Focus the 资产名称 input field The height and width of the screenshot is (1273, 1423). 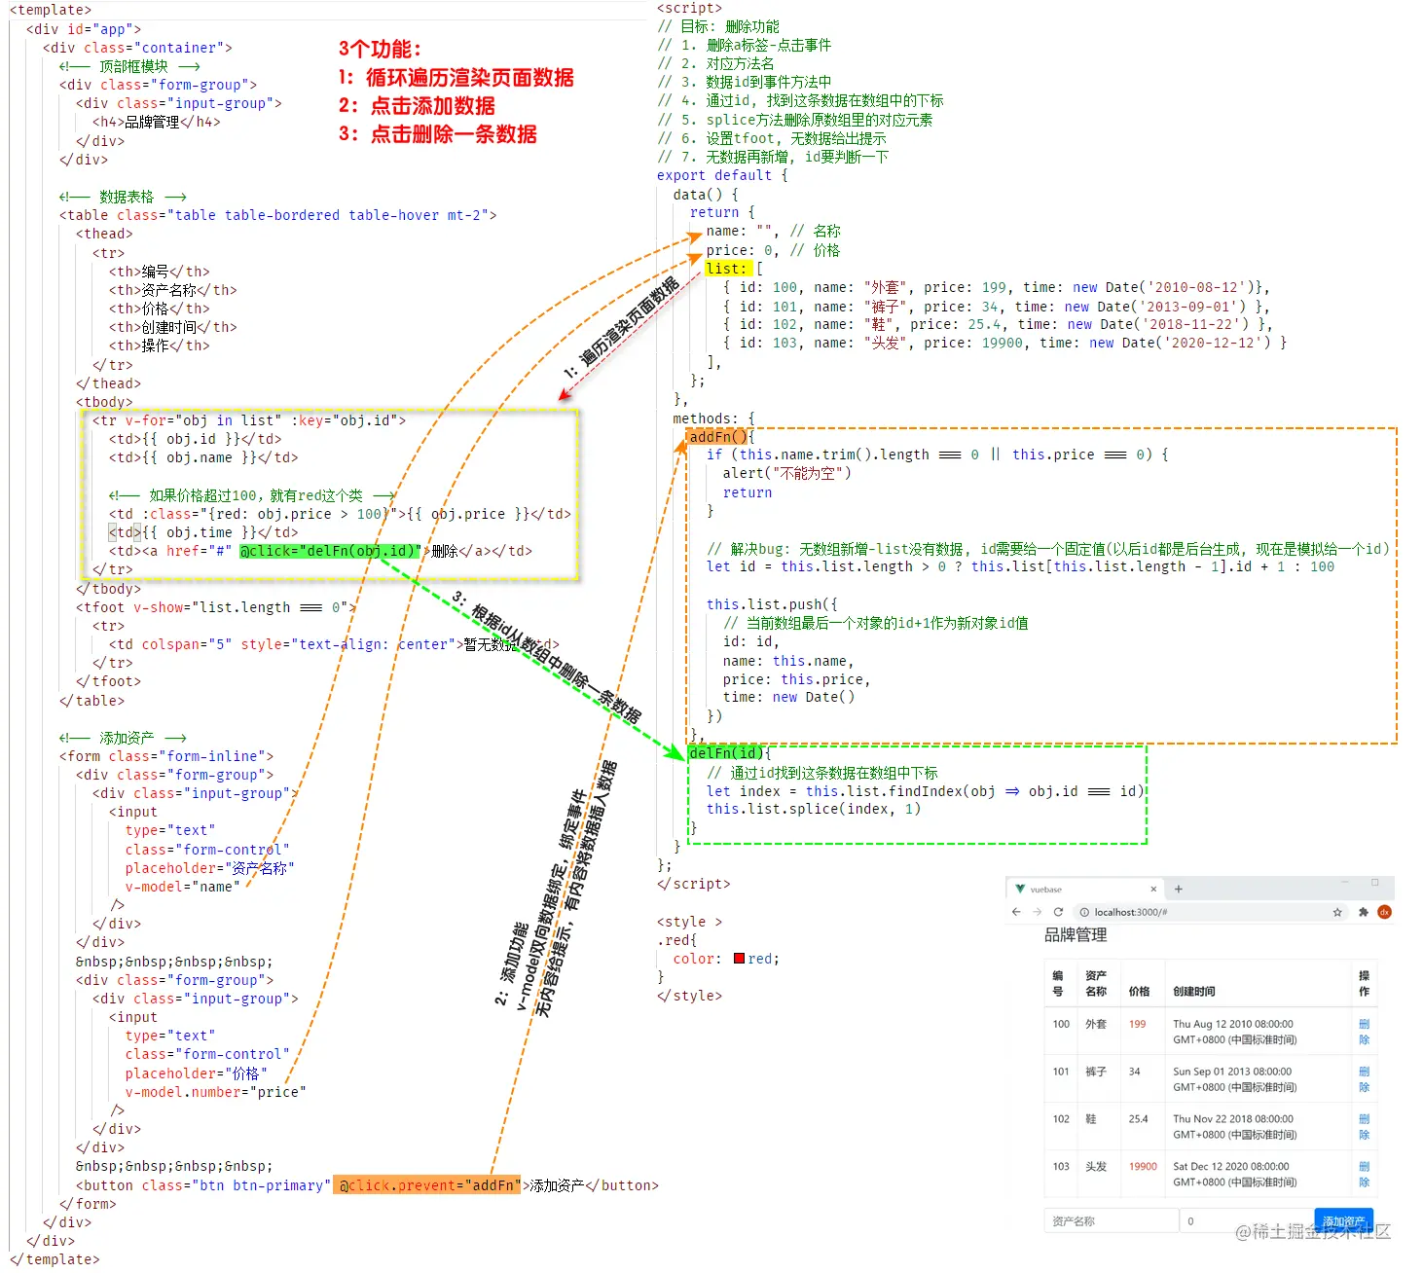click(x=1111, y=1221)
